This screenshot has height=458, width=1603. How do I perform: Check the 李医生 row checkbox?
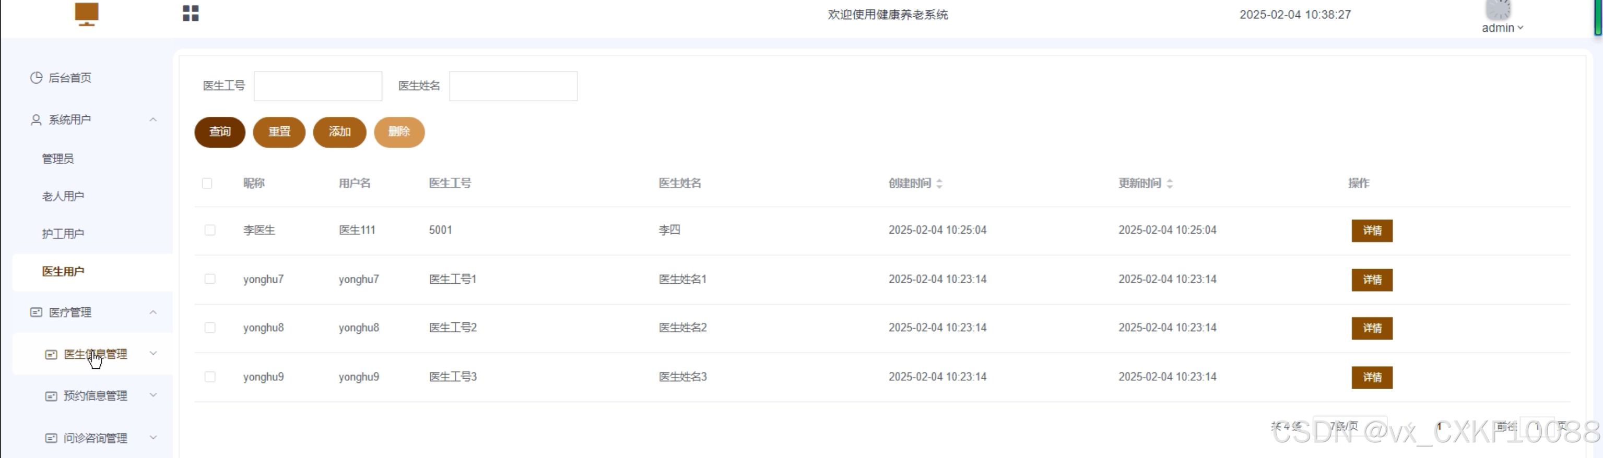point(210,230)
